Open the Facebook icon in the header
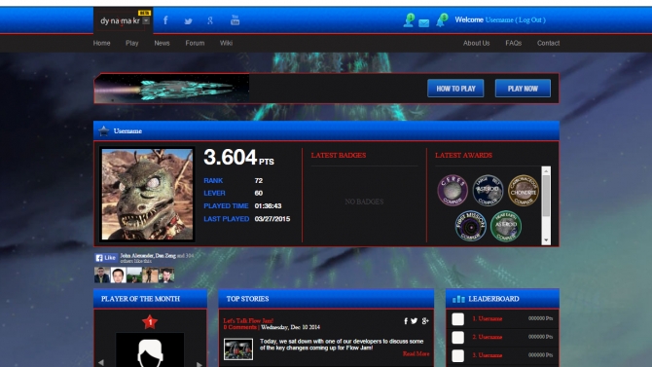Image resolution: width=652 pixels, height=367 pixels. 165,20
